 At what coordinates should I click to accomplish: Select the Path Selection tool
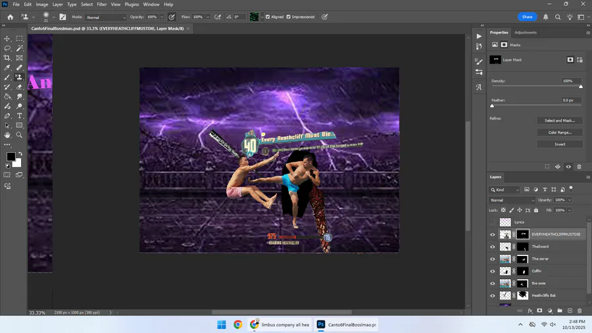click(7, 125)
